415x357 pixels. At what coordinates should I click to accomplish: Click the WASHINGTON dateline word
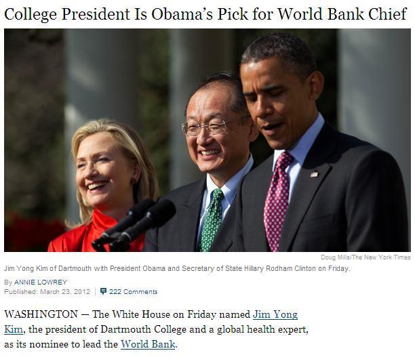point(41,314)
